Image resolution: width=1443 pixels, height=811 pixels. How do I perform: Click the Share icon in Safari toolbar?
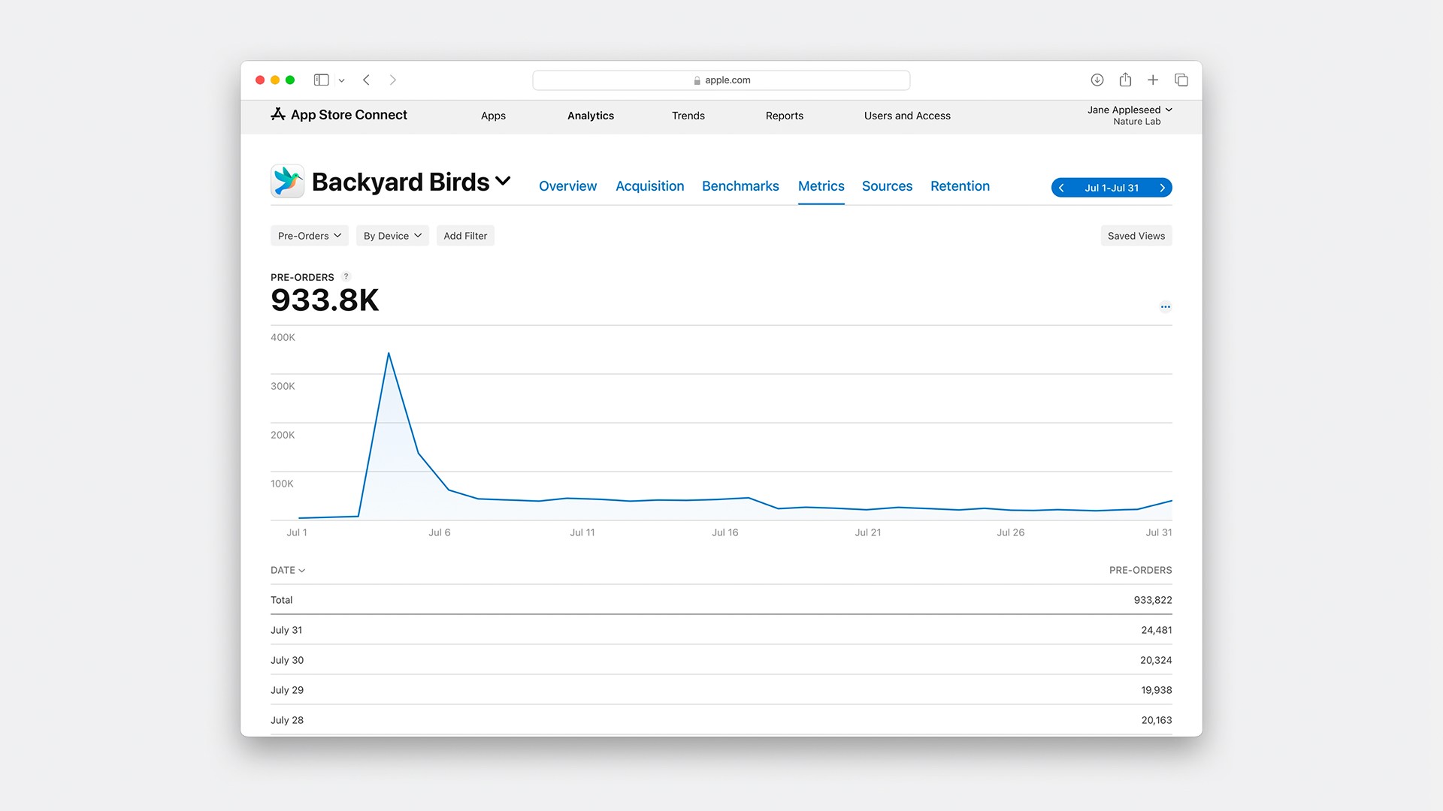tap(1125, 80)
